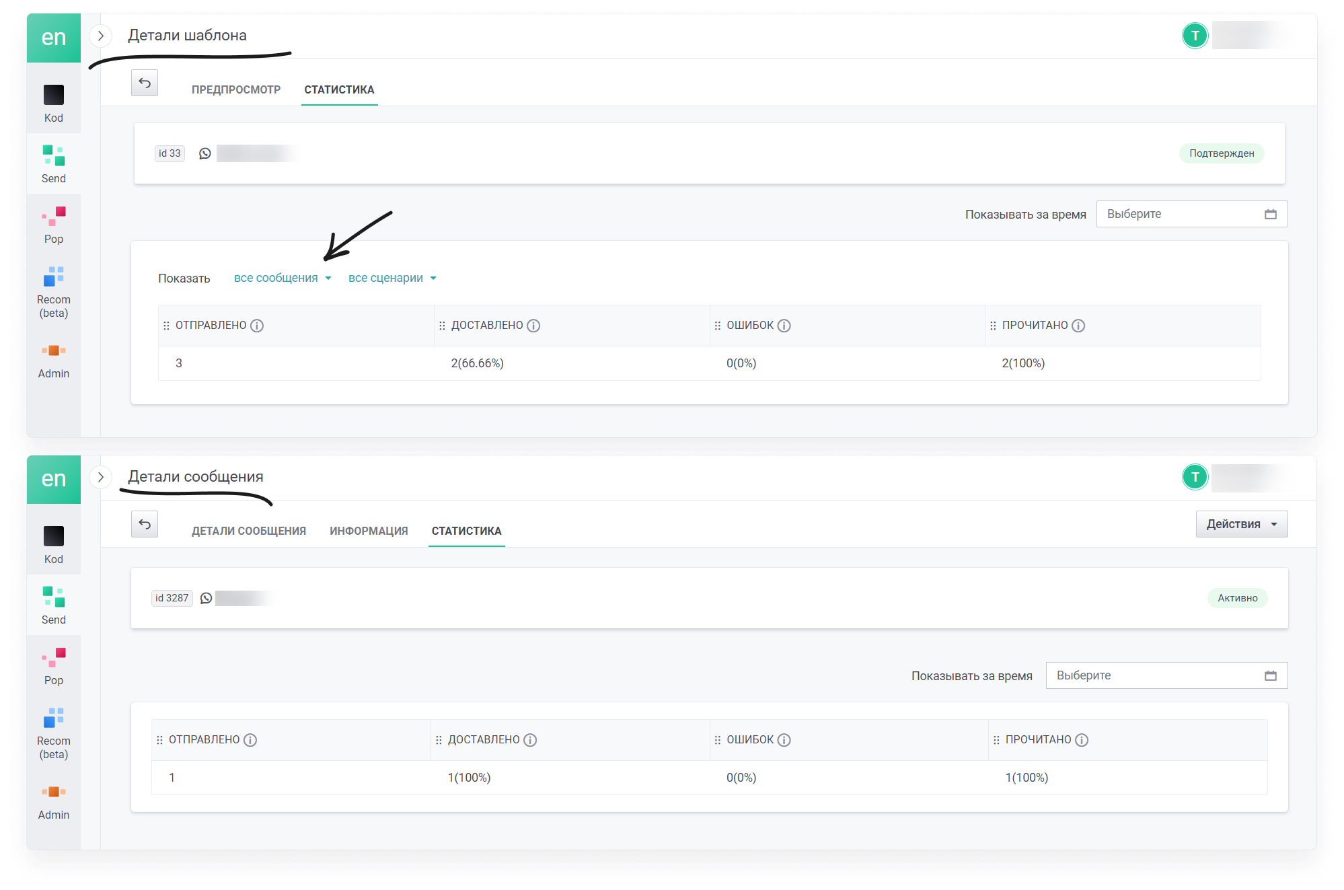Screen dimensions: 1344x890
Task: Grab ПРОЧИТАНО column handle in message table
Action: pos(996,740)
